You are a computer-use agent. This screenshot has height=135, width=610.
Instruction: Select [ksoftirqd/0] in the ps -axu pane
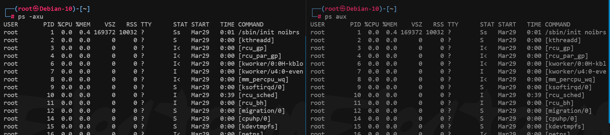[x=262, y=87]
